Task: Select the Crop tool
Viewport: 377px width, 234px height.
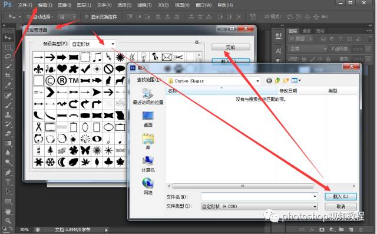Action: tap(8, 76)
